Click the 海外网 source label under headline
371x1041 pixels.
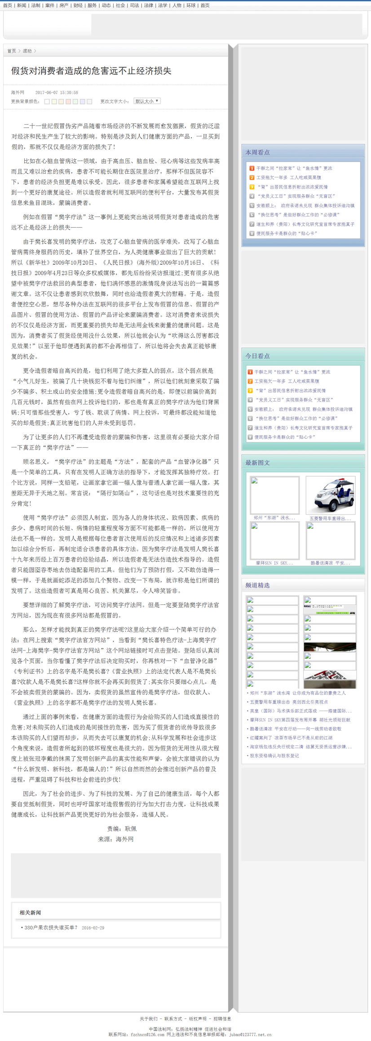coord(18,92)
